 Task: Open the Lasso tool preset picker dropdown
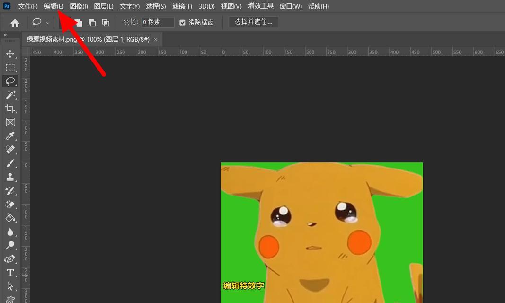pyautogui.click(x=48, y=23)
